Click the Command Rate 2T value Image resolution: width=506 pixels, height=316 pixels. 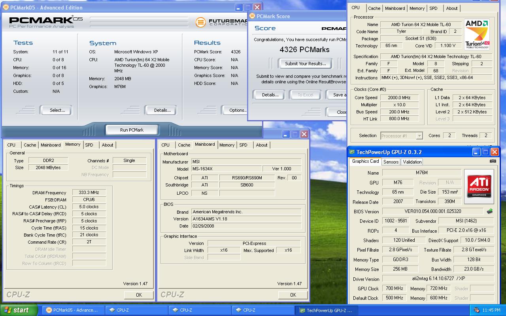89,242
